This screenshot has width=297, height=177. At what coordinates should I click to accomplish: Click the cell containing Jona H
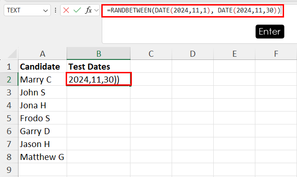click(x=43, y=105)
